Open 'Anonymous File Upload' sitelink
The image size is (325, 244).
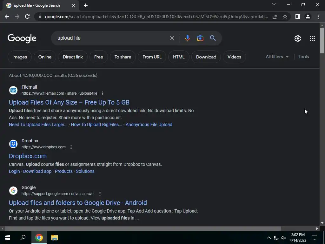click(x=149, y=125)
